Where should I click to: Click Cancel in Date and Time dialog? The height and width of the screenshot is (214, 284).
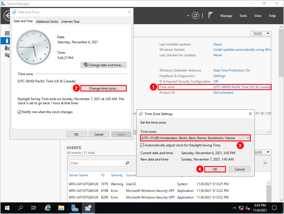click(x=99, y=134)
